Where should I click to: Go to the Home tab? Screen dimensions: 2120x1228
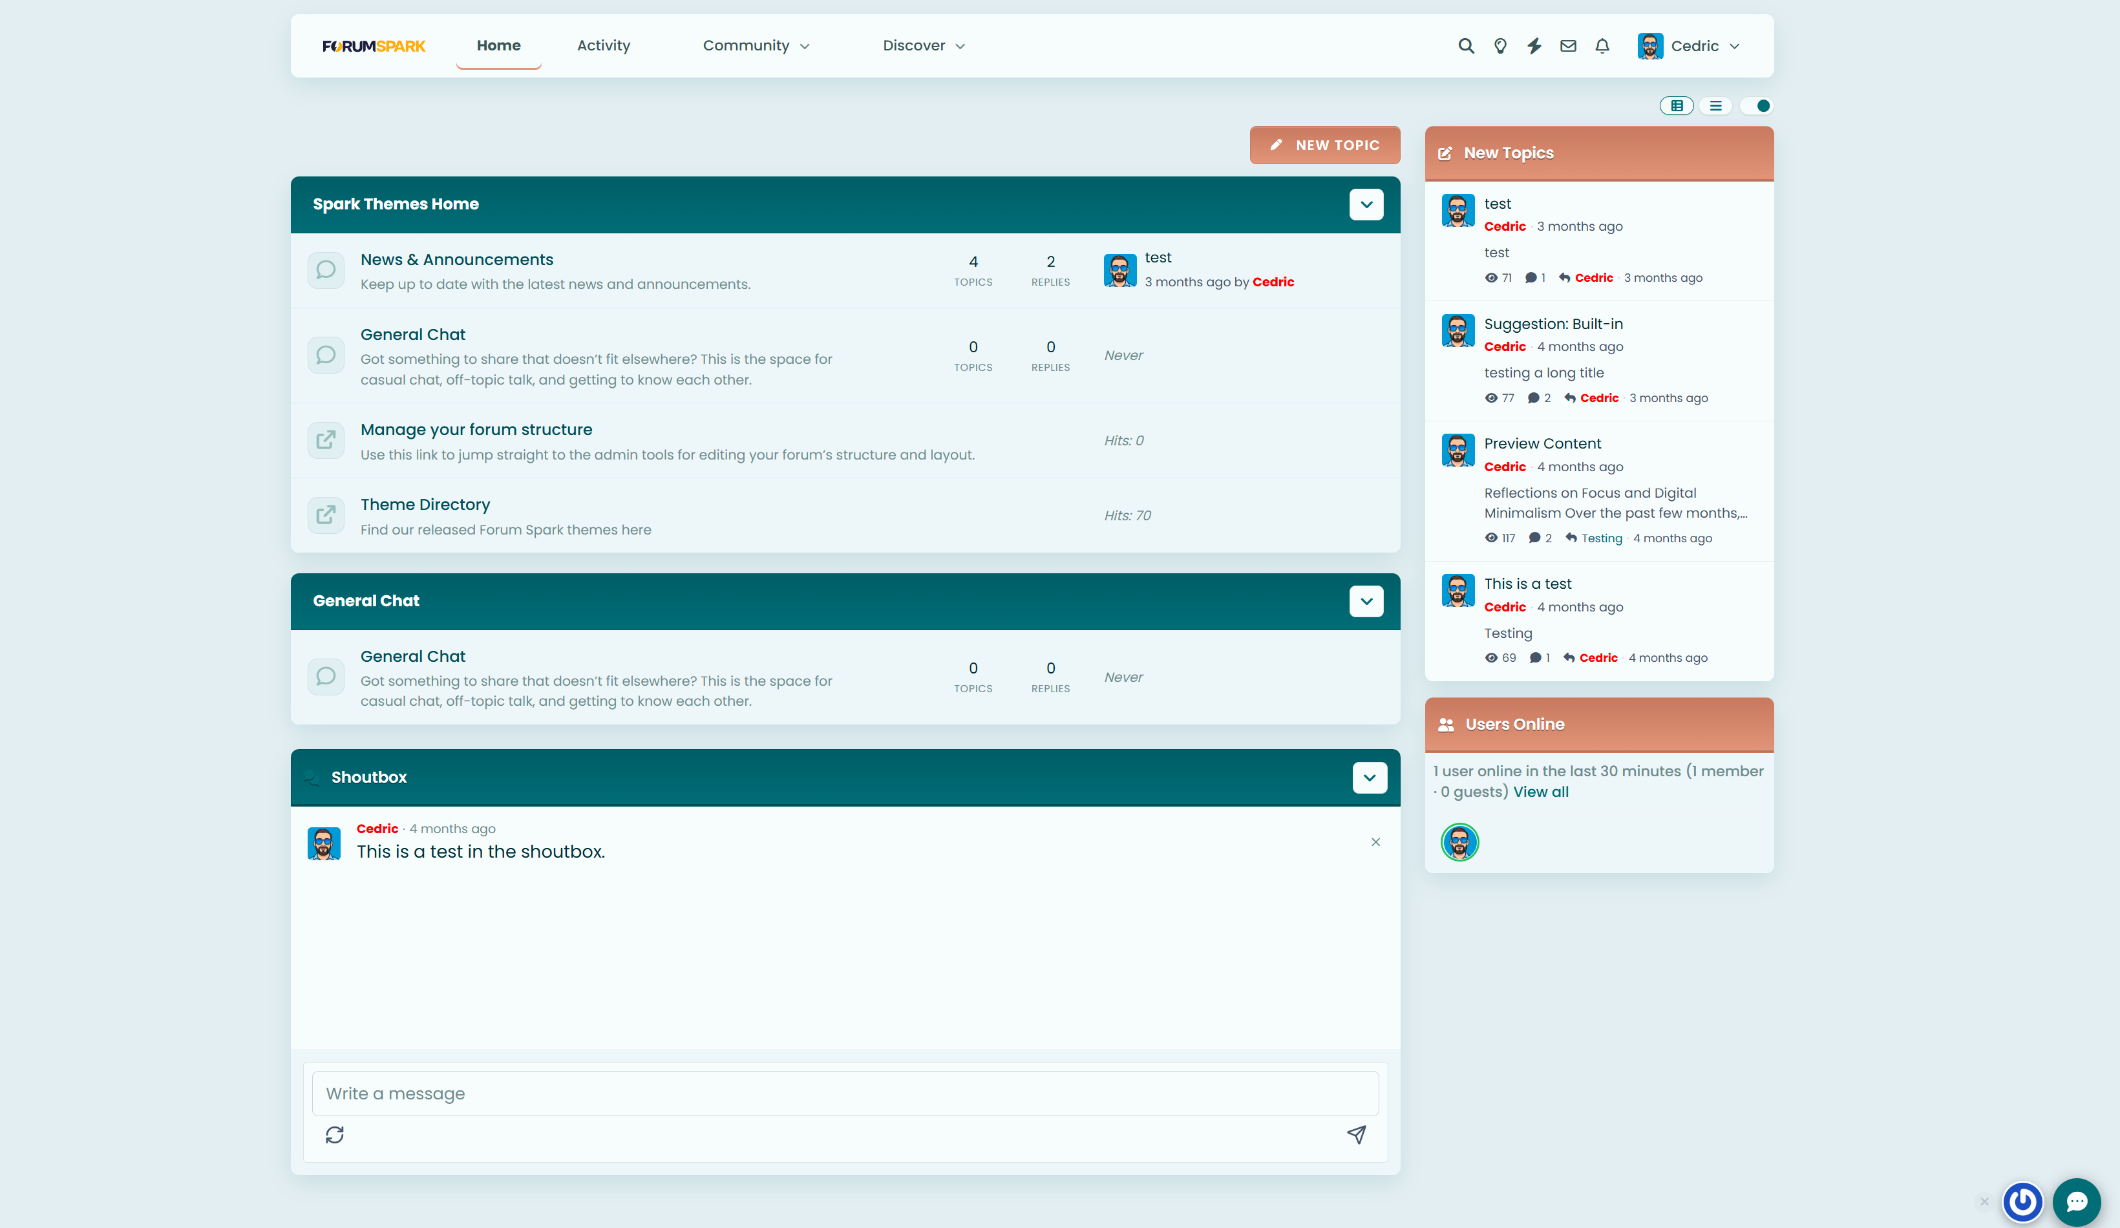[499, 47]
